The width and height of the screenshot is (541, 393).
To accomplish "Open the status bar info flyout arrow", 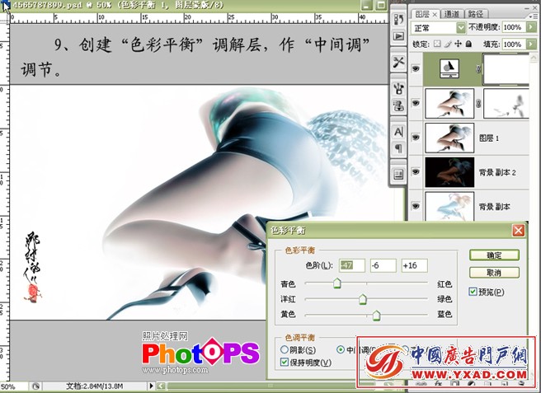I will point(151,386).
